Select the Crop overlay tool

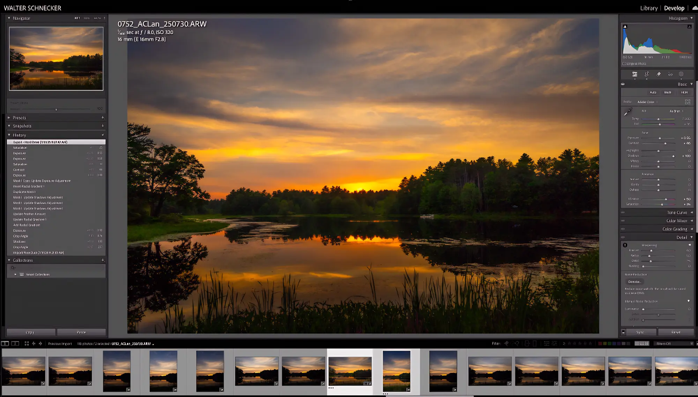point(647,74)
